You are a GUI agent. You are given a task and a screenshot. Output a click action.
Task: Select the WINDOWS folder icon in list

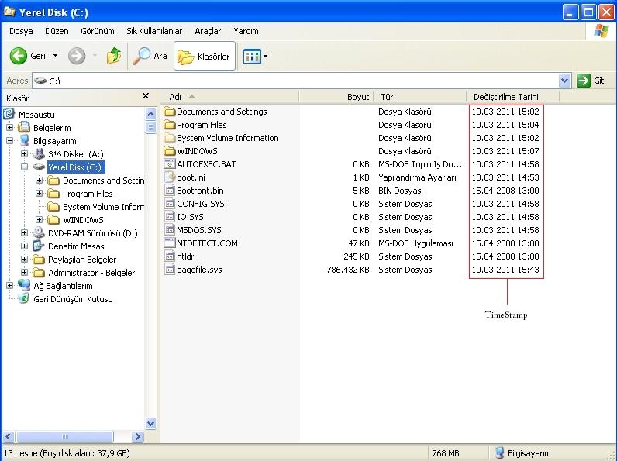point(169,151)
